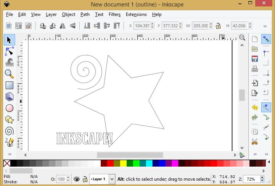Expand command bar overflow chevron
Image resolution: width=275 pixels, height=186 pixels.
coord(255,154)
